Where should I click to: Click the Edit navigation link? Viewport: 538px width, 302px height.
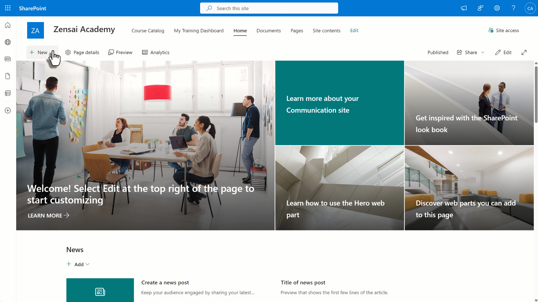tap(354, 30)
